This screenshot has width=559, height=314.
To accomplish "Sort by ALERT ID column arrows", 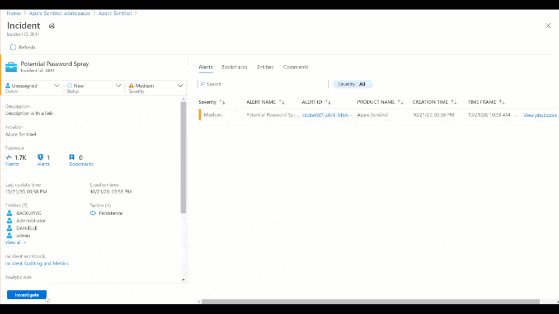I will [328, 102].
